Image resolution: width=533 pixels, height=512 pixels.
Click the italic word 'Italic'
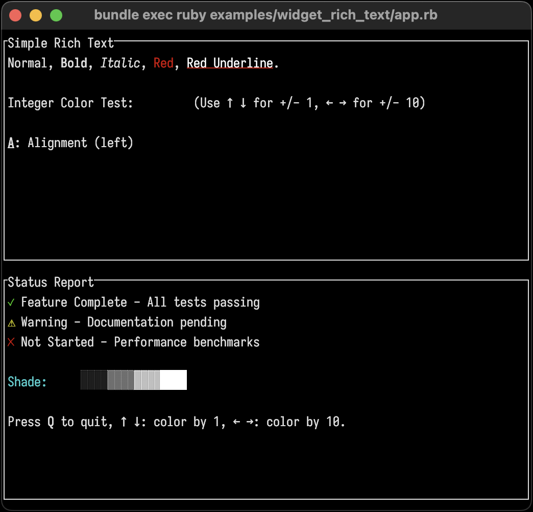(x=120, y=63)
